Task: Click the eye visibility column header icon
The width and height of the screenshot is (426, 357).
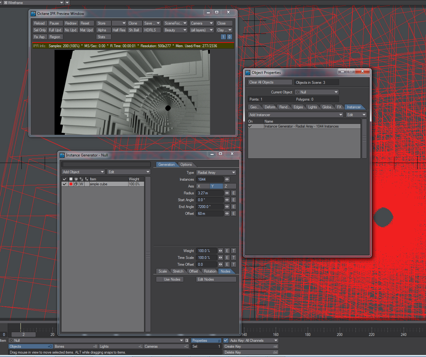Action: [76, 179]
